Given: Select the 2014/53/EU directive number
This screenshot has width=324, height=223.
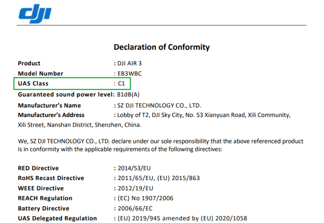Looking at the screenshot, I should pyautogui.click(x=135, y=168).
